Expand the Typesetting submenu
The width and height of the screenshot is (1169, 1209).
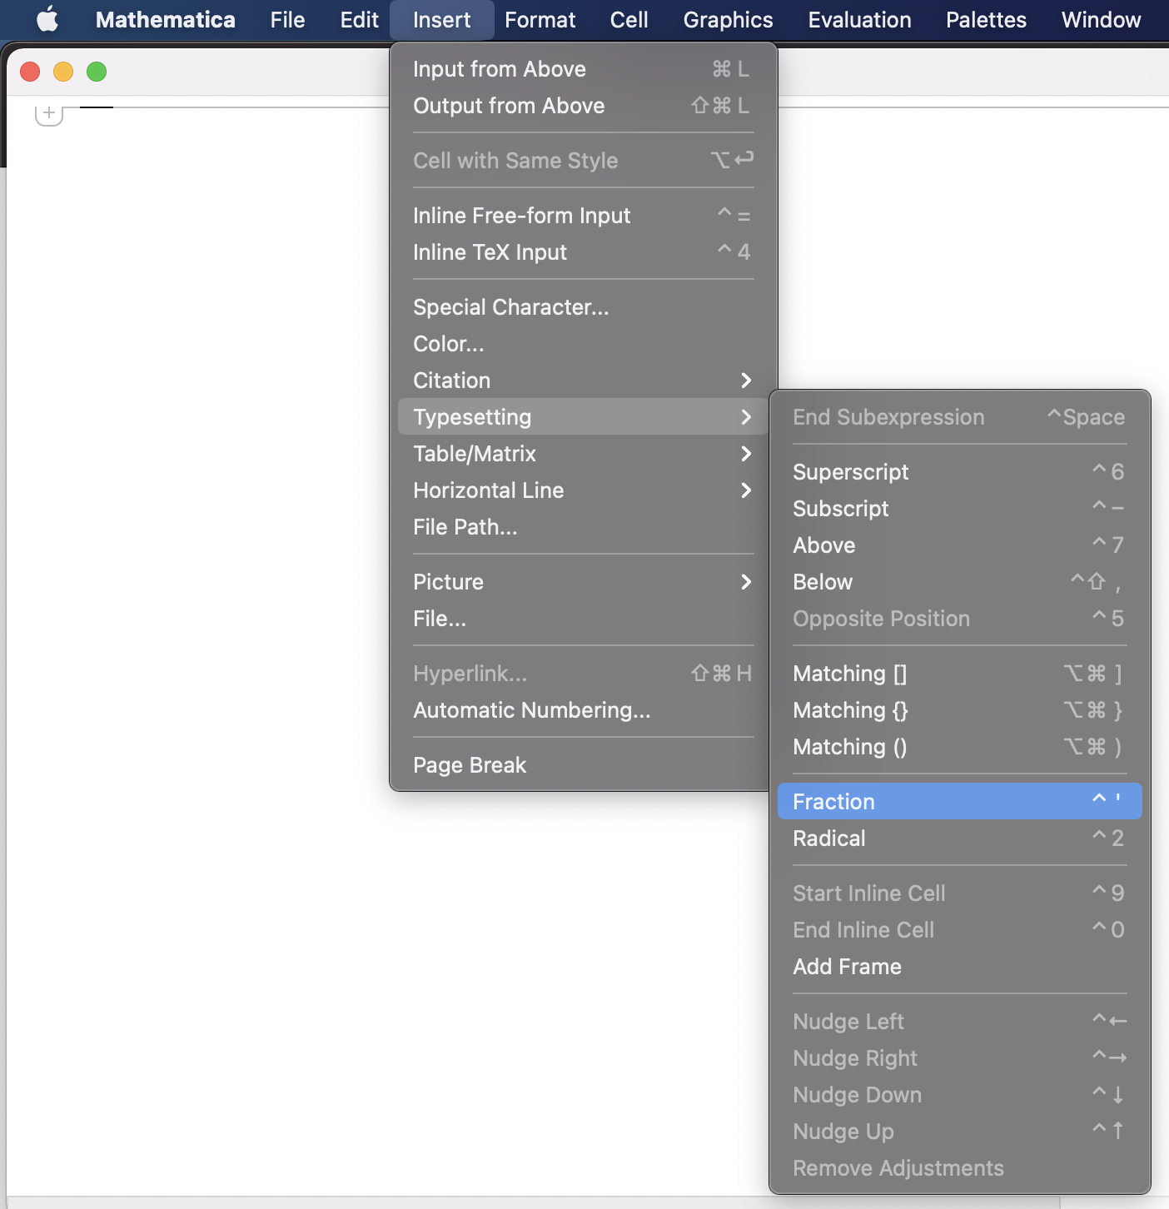coord(584,417)
